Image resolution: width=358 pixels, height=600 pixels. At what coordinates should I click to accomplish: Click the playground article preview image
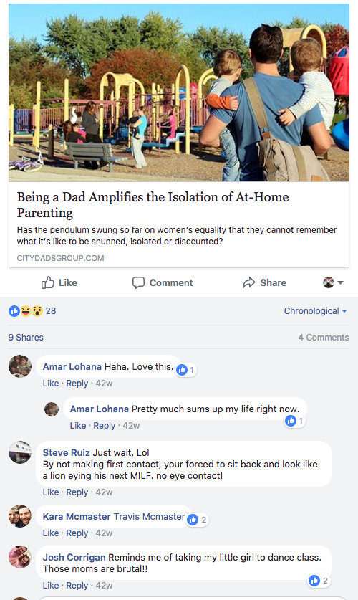(179, 93)
